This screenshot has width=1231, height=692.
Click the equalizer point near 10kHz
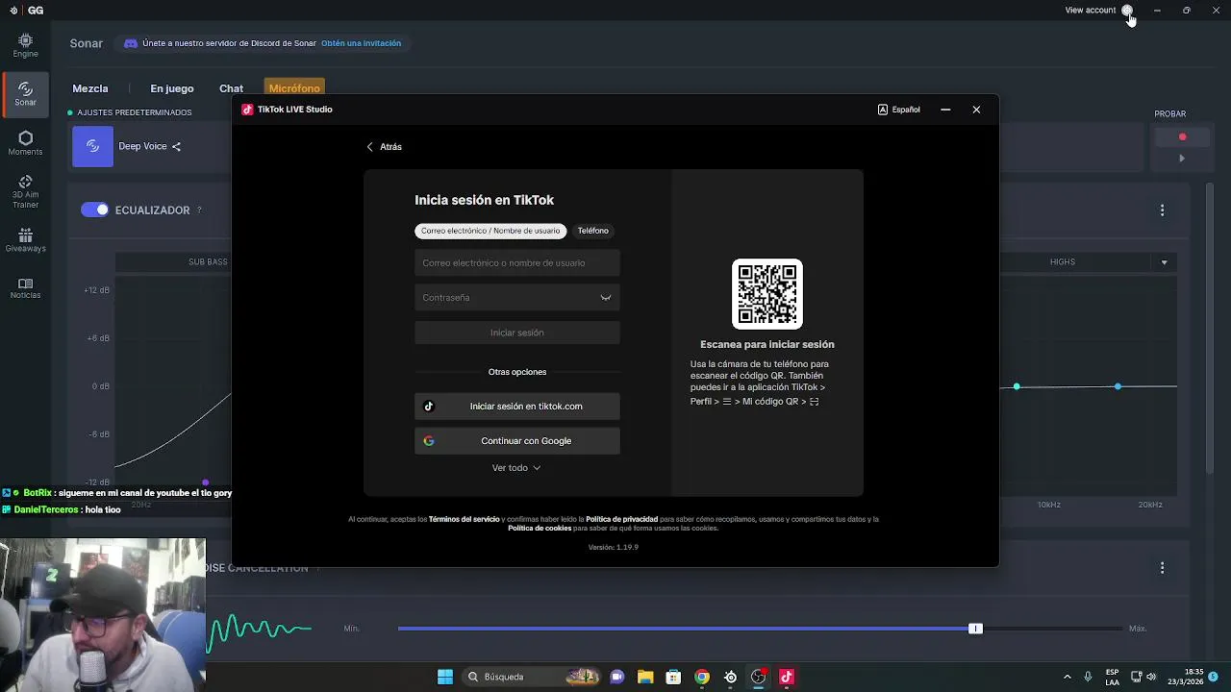(1017, 386)
